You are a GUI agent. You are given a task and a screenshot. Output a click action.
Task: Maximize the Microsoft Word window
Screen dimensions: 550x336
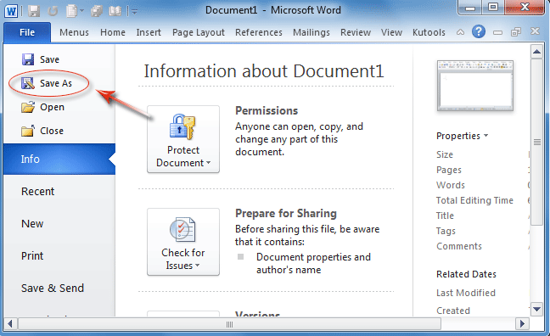point(493,8)
